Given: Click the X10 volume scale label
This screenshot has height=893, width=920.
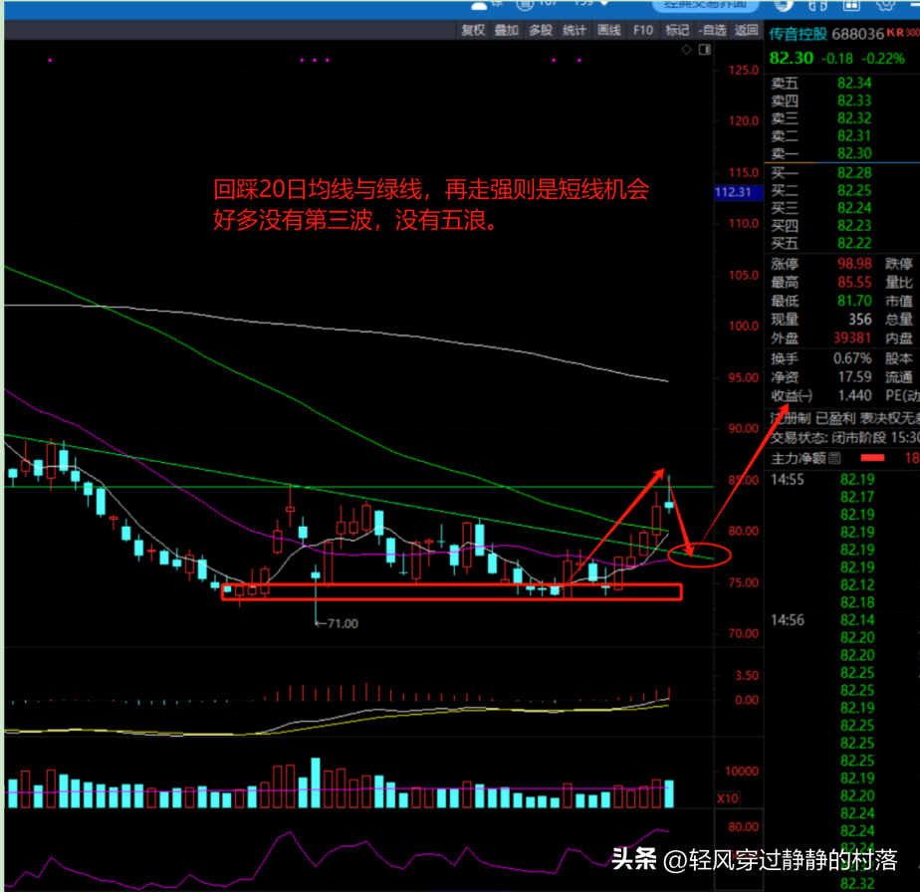Looking at the screenshot, I should [x=728, y=798].
